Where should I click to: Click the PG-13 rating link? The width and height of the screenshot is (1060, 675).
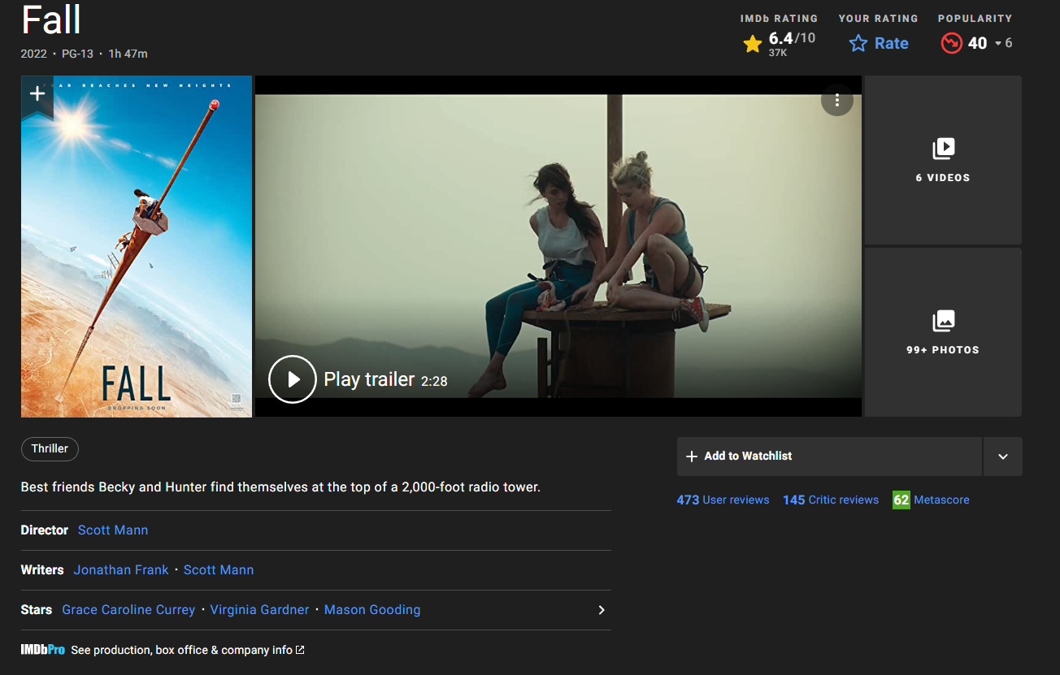pos(78,54)
